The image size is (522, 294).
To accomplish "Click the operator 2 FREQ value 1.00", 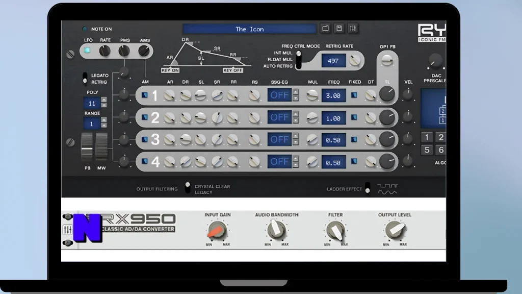I will (333, 118).
